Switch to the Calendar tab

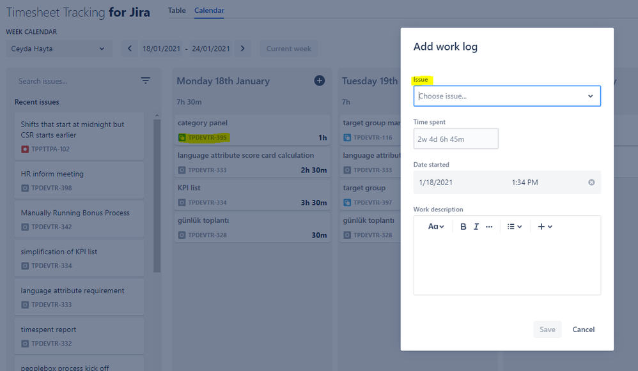tap(209, 10)
